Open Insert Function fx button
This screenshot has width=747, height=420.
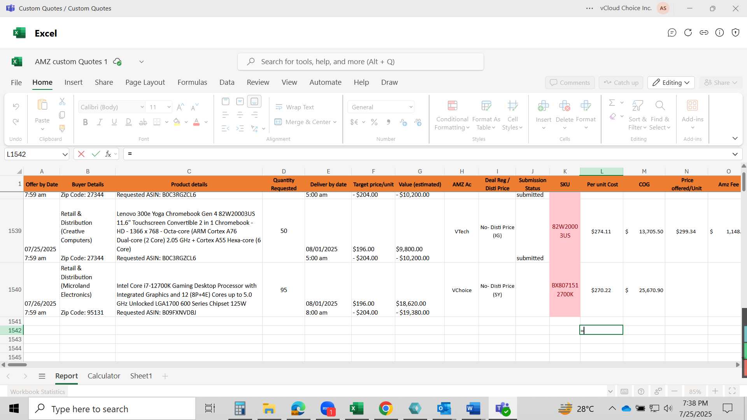click(x=108, y=154)
